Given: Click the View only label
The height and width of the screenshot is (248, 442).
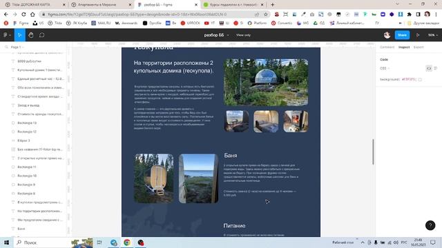Looking at the screenshot, I should [243, 35].
